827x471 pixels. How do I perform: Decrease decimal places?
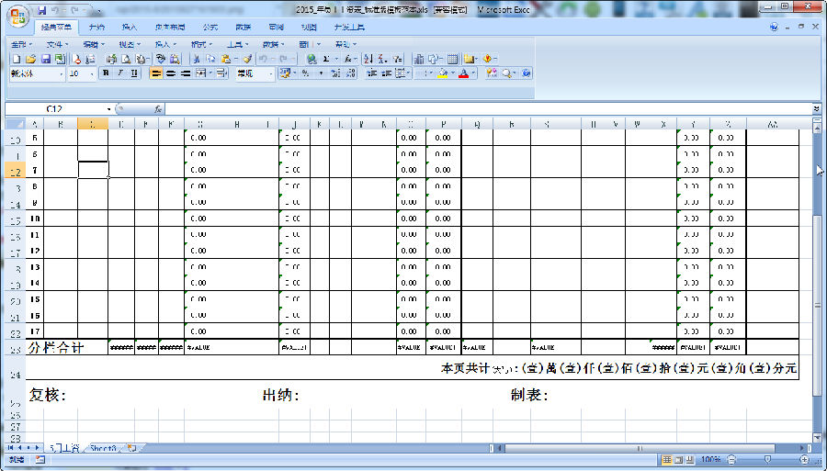coord(351,73)
